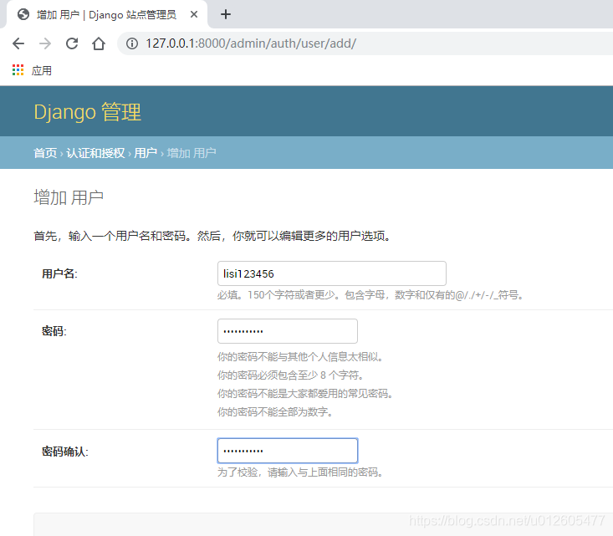Click the hint 你的密码不能与其他个人信息太相似
Screen dimensions: 613x536
[x=300, y=356]
